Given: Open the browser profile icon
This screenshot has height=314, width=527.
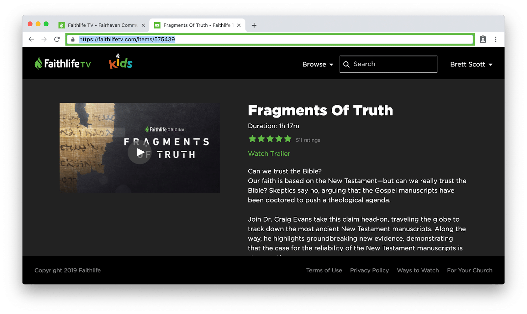Looking at the screenshot, I should point(483,39).
